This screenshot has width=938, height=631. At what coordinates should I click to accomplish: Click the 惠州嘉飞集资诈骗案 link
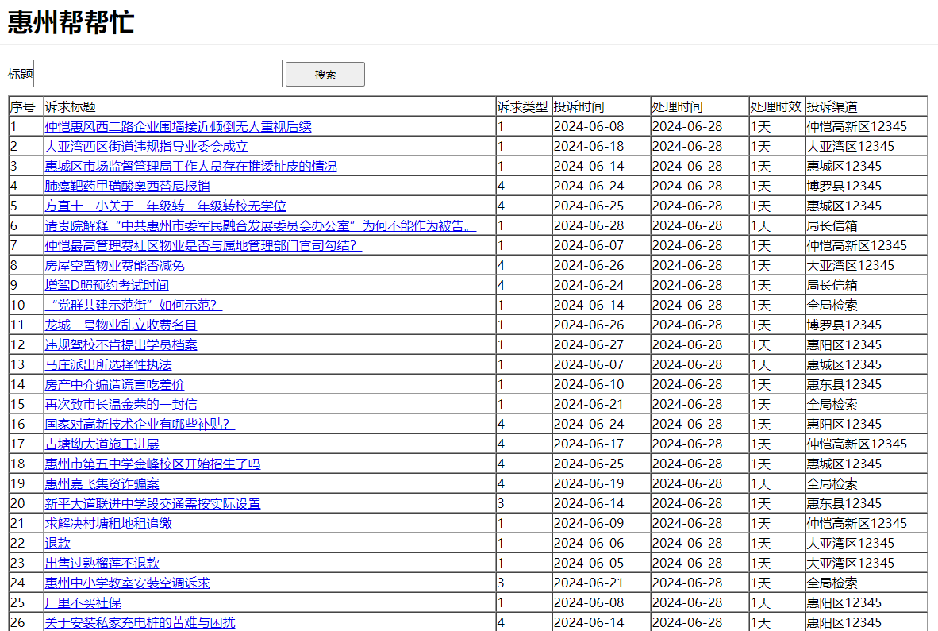pyautogui.click(x=102, y=483)
